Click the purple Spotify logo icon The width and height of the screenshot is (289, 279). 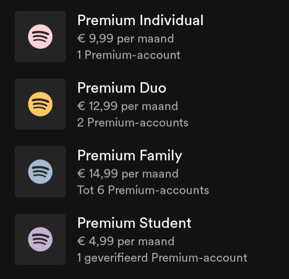tap(40, 239)
